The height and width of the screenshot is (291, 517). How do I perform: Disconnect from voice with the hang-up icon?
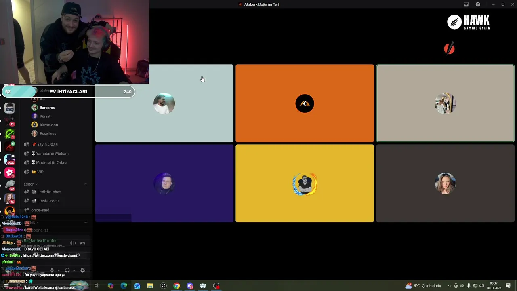[83, 243]
